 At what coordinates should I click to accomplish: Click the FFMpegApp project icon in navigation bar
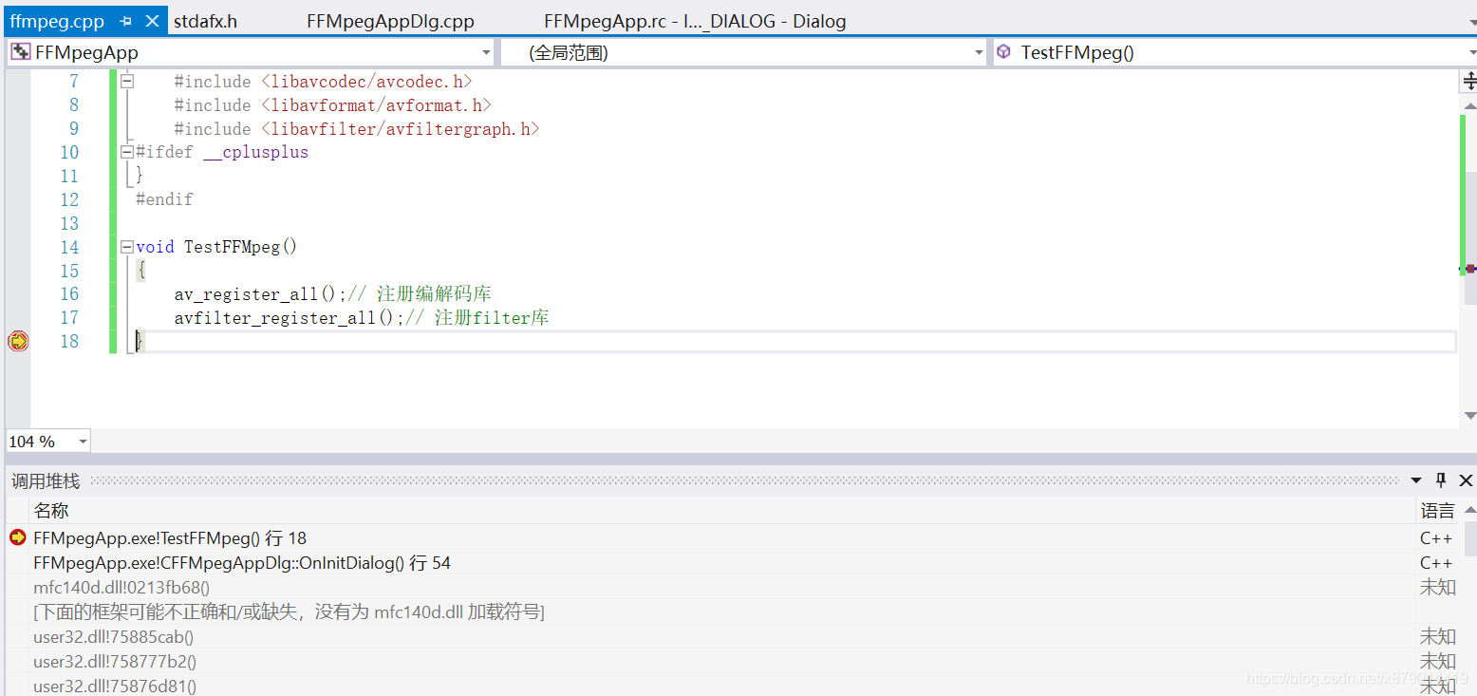click(x=20, y=52)
